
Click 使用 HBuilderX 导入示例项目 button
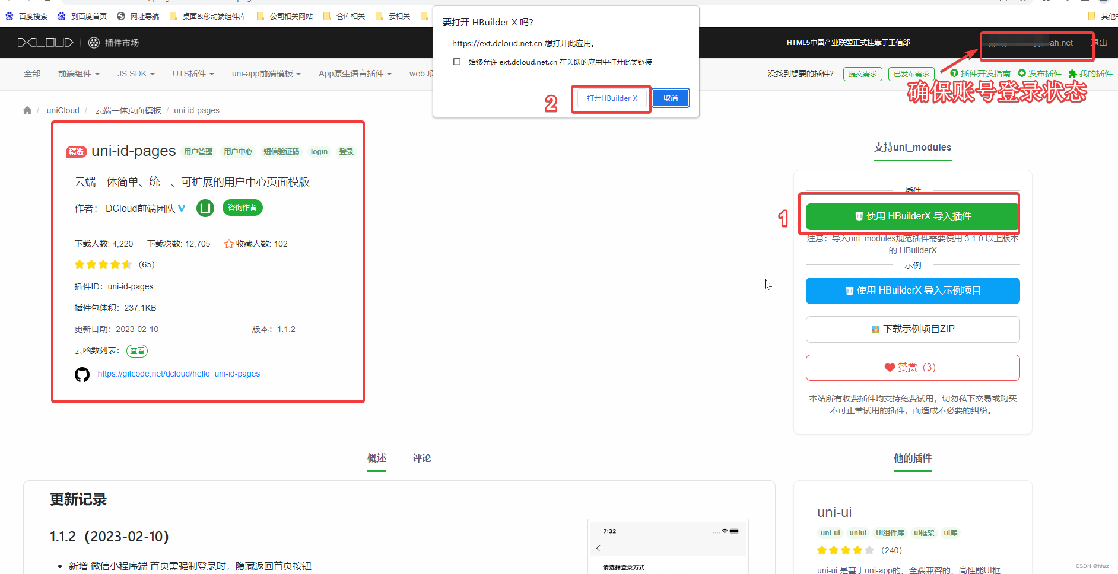(913, 291)
